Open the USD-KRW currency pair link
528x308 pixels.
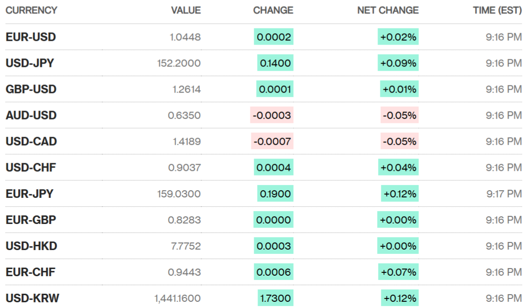(32, 298)
